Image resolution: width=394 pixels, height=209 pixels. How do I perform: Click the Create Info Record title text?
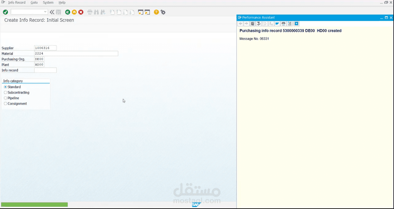point(39,20)
